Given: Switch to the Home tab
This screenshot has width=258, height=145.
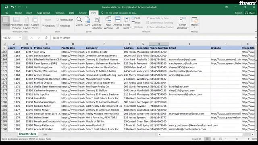Looking at the screenshot, I should pyautogui.click(x=18, y=13).
